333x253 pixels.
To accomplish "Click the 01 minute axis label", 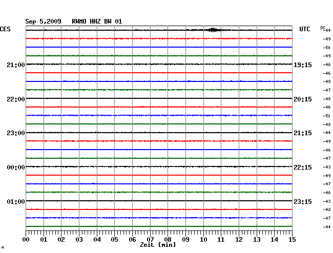I will [44, 240].
